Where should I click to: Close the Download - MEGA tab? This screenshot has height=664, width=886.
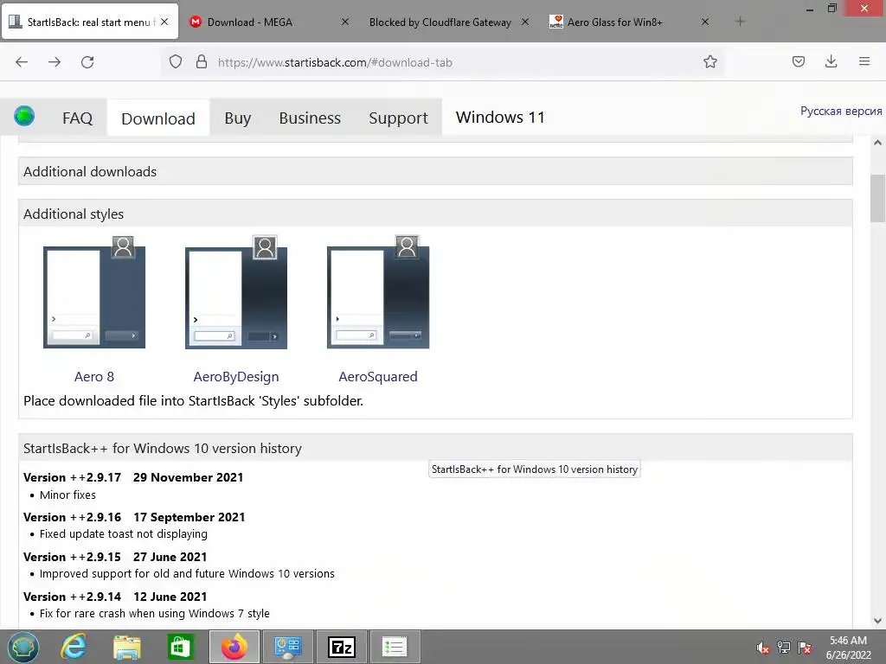345,22
